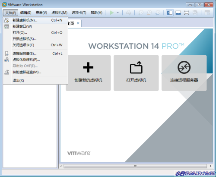Click the Manage Snapshots toolbar icon
Image resolution: width=216 pixels, height=177 pixels.
(x=158, y=13)
